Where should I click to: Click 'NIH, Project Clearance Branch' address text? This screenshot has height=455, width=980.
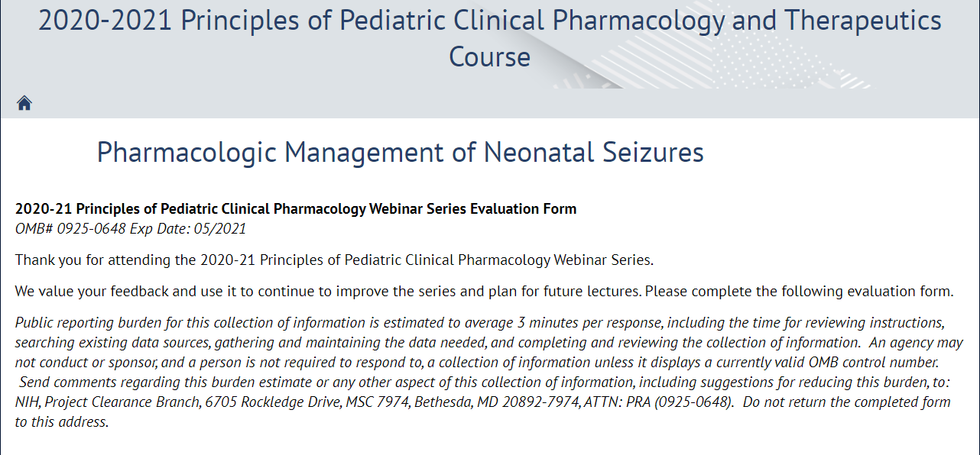tap(105, 402)
